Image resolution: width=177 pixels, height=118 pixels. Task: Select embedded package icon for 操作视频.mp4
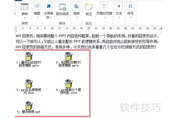click(x=29, y=105)
